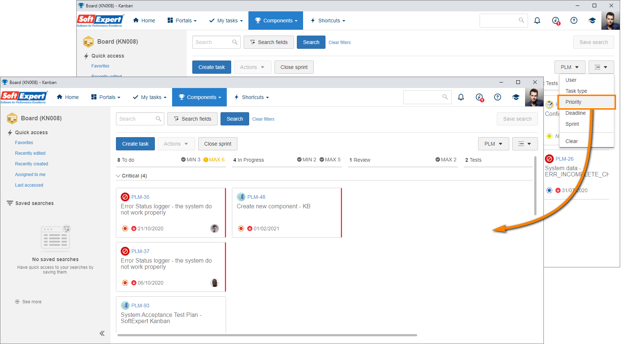
Task: Open PLM-26 task link in back window
Action: [x=564, y=159]
